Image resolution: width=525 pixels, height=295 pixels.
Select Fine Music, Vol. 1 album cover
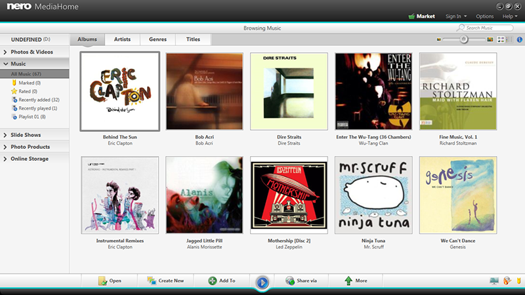click(x=458, y=91)
